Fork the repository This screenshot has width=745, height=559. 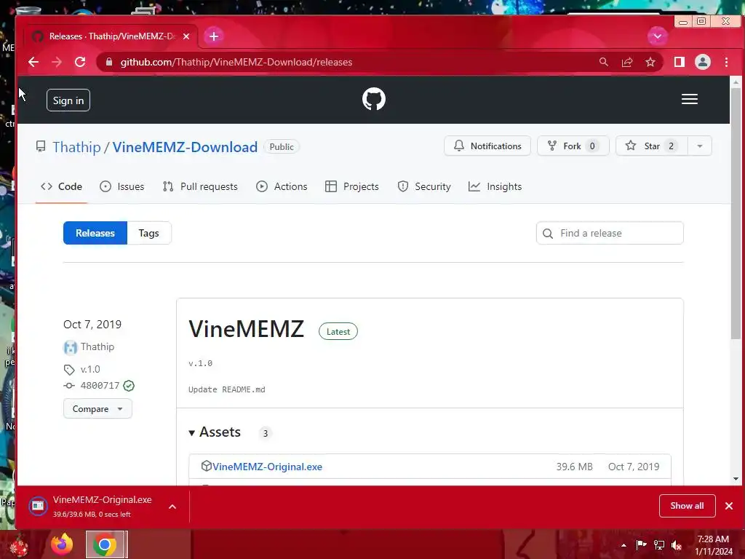pos(573,146)
